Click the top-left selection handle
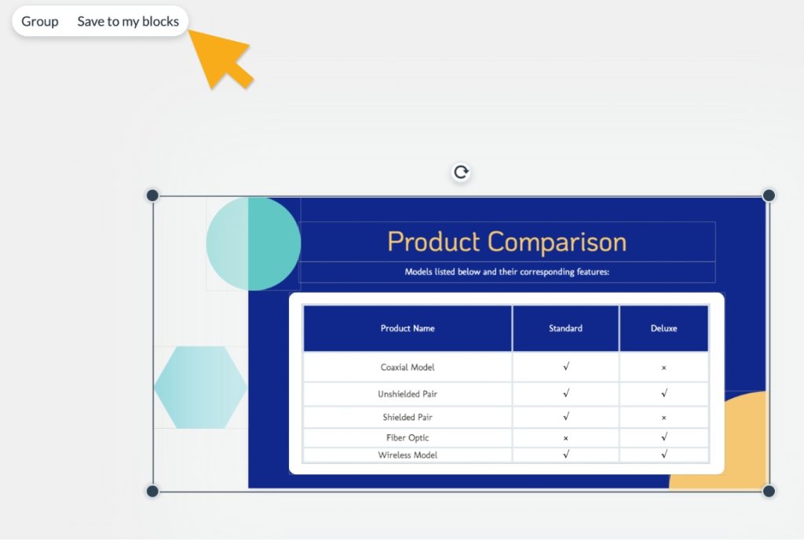This screenshot has height=541, width=804. (x=152, y=195)
